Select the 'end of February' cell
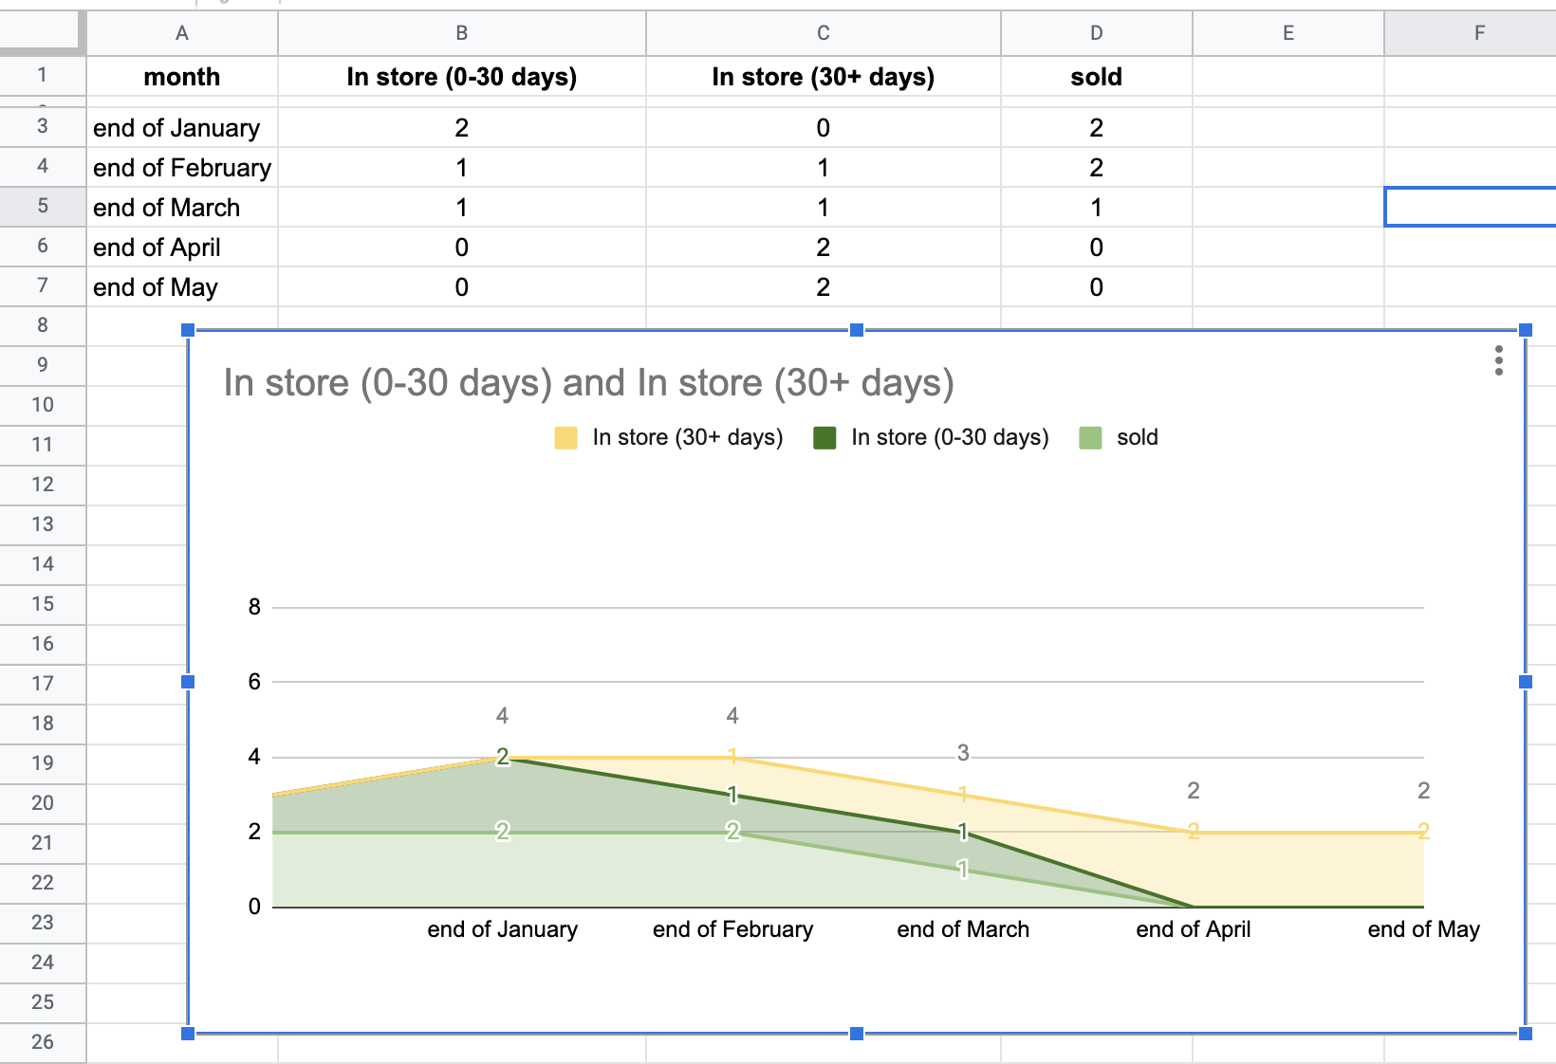 (182, 168)
